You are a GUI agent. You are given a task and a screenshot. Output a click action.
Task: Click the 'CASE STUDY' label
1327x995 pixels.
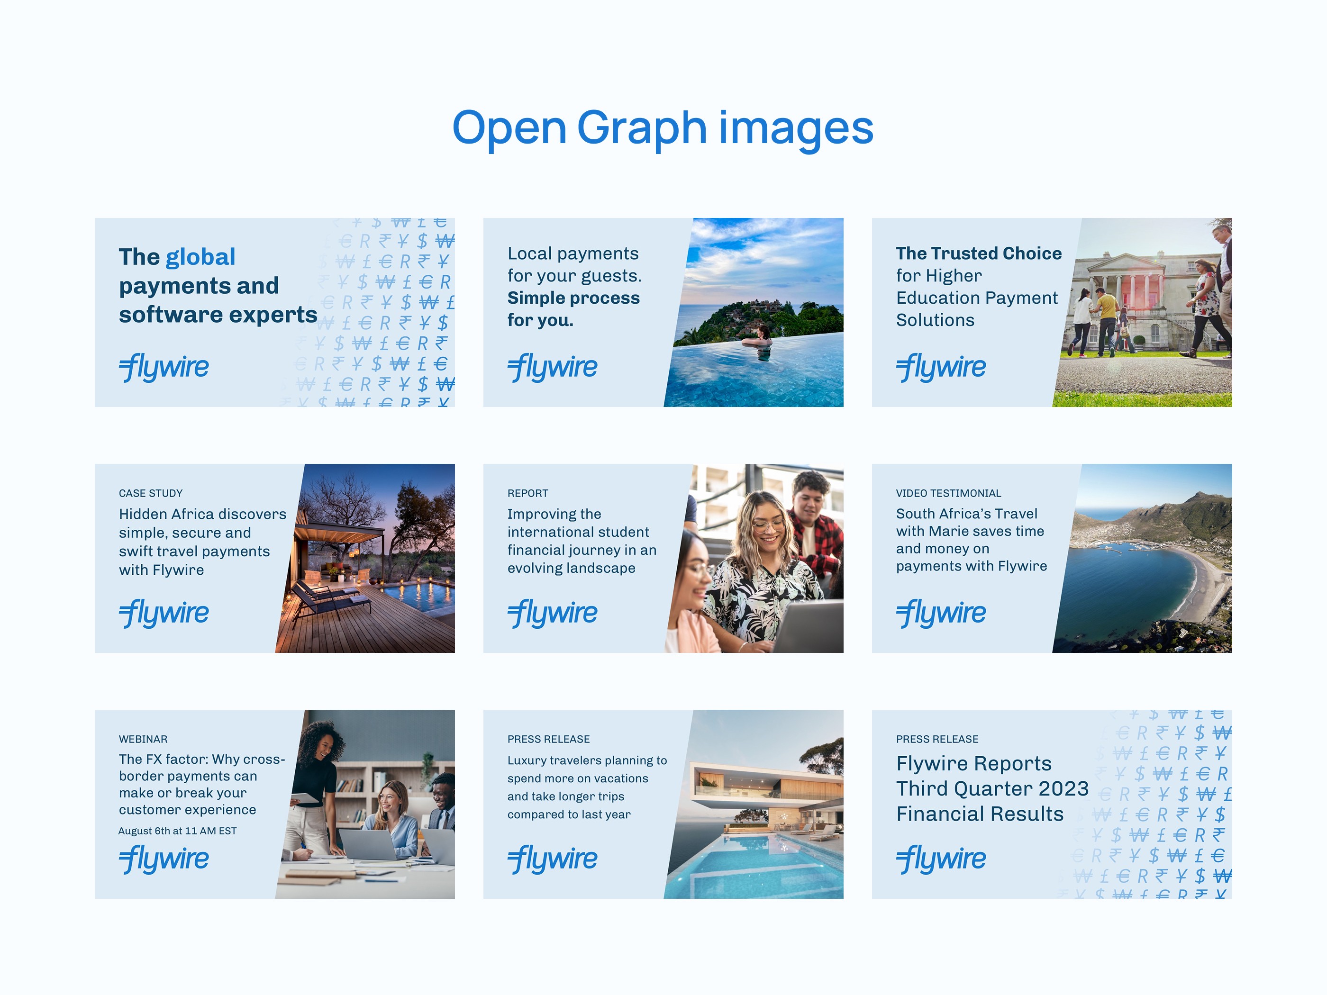[x=151, y=494]
